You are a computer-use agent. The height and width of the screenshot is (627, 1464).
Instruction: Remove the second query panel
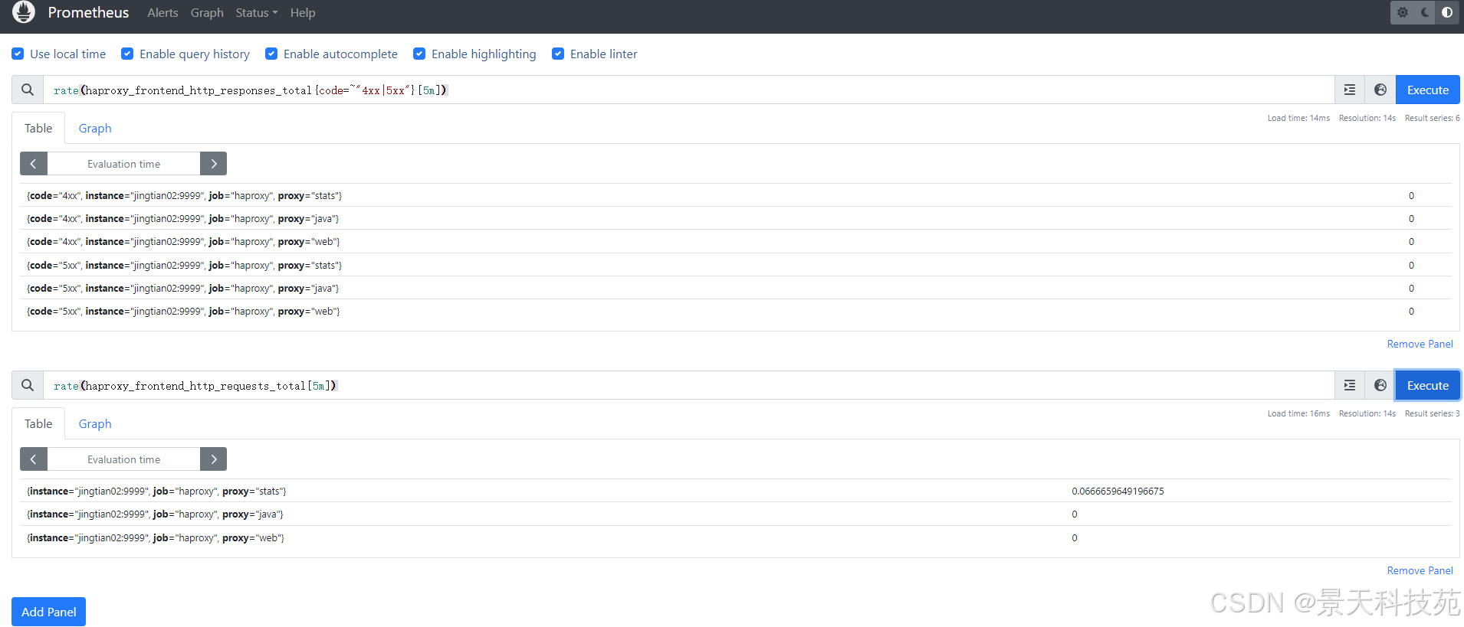coord(1420,570)
